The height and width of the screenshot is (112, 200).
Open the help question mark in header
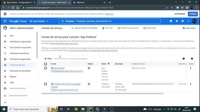182,21
